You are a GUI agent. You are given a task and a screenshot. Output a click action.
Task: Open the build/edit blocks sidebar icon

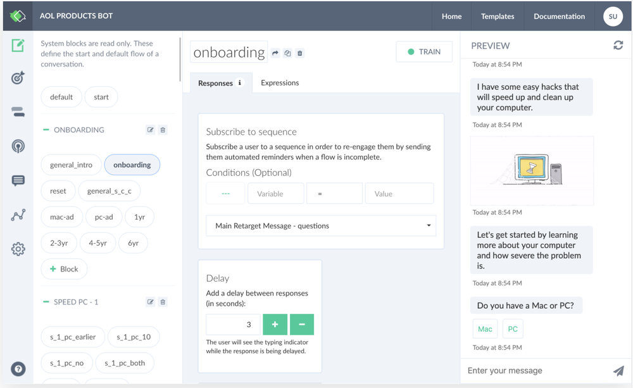pos(18,46)
